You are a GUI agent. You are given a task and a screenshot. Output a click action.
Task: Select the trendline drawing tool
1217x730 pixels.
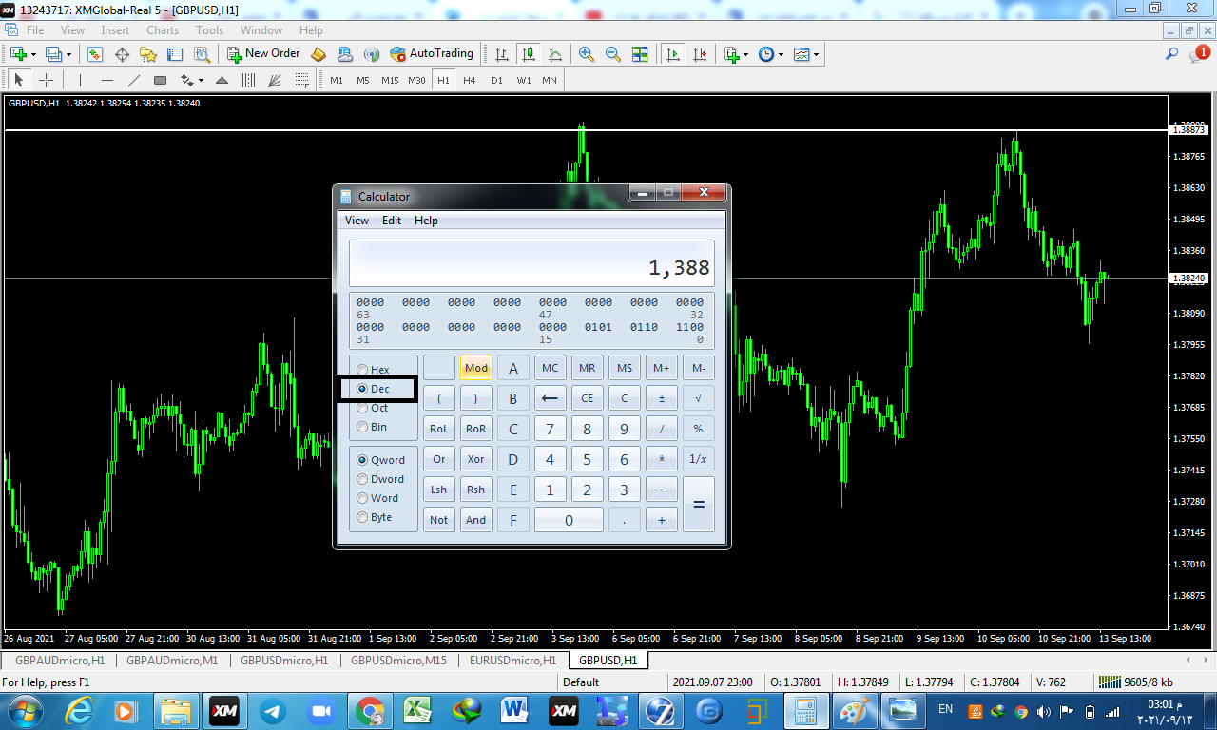(134, 80)
